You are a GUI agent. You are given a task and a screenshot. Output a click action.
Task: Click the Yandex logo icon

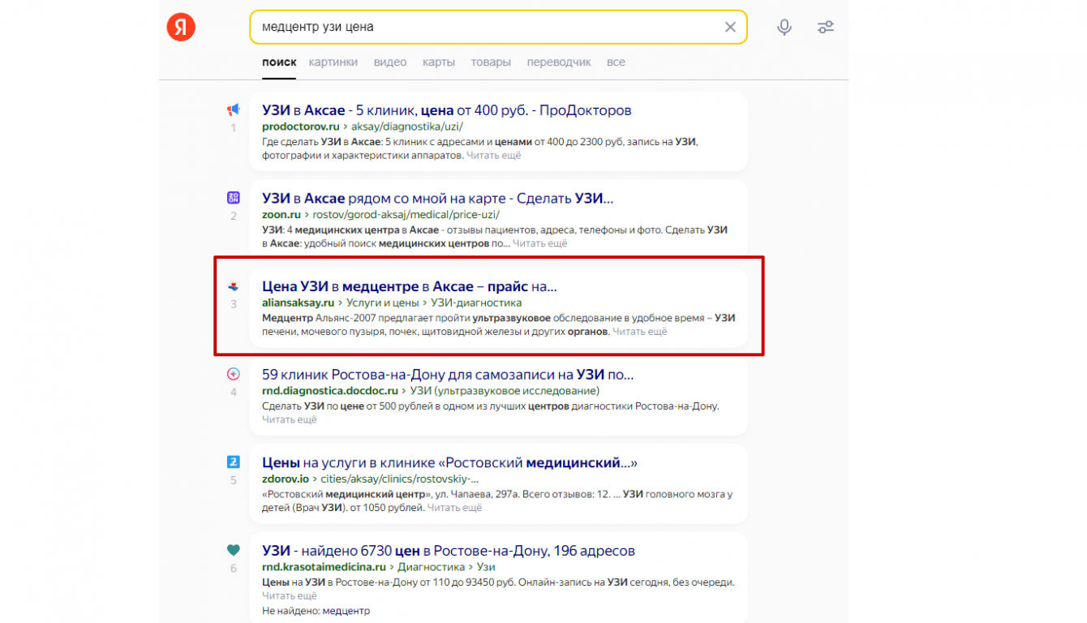[x=181, y=28]
